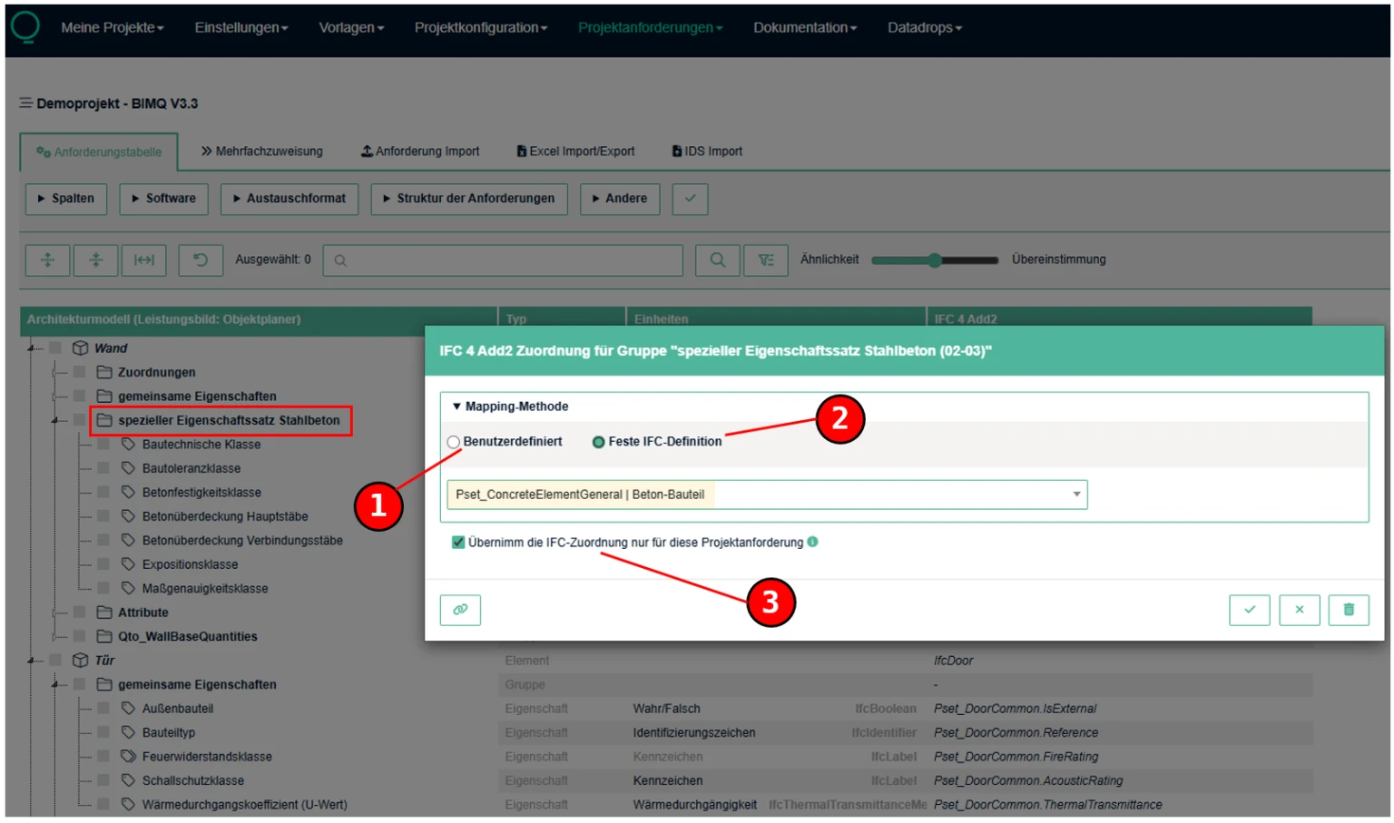Select the Feste IFC-Definition radio option
The image size is (1394, 823).
click(598, 442)
